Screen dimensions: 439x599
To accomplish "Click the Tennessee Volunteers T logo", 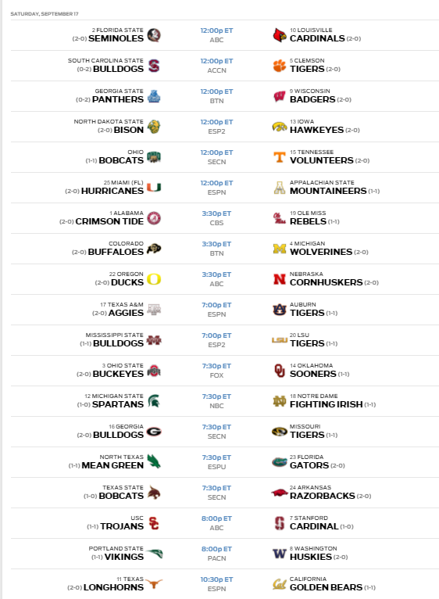I will coord(280,157).
